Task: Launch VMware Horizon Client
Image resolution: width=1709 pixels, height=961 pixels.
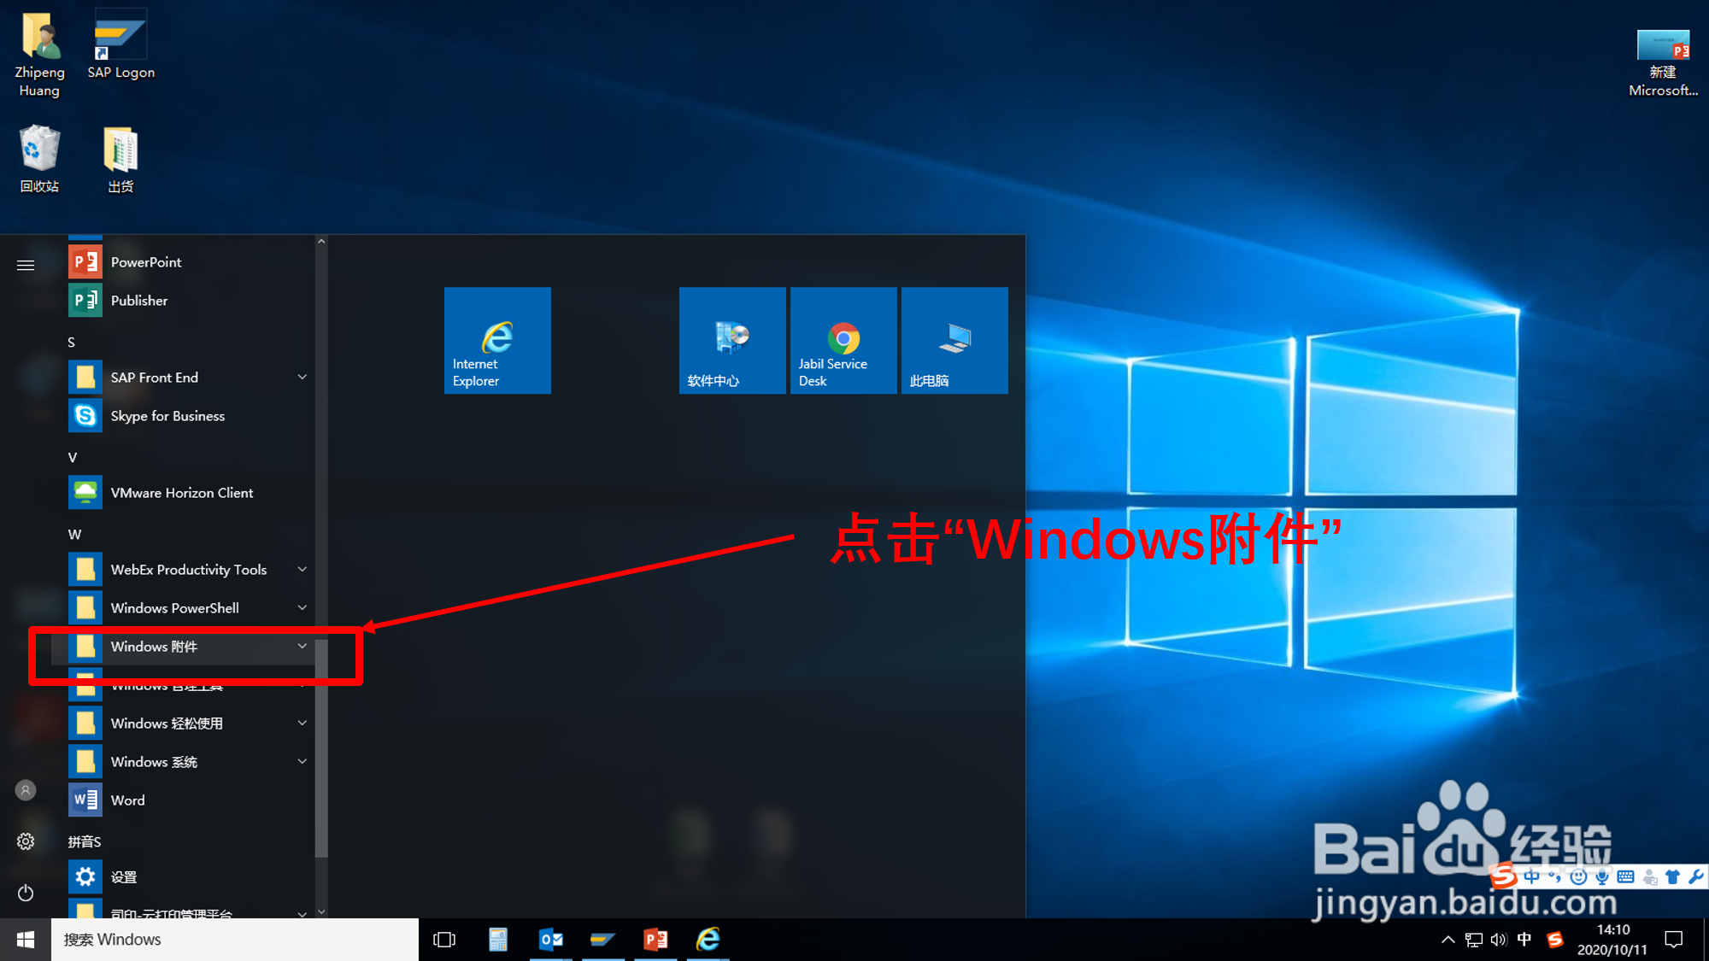Action: click(181, 493)
